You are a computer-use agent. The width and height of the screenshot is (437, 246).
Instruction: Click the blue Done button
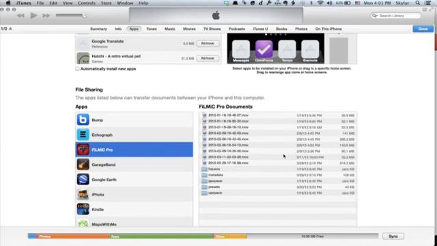pyautogui.click(x=423, y=29)
